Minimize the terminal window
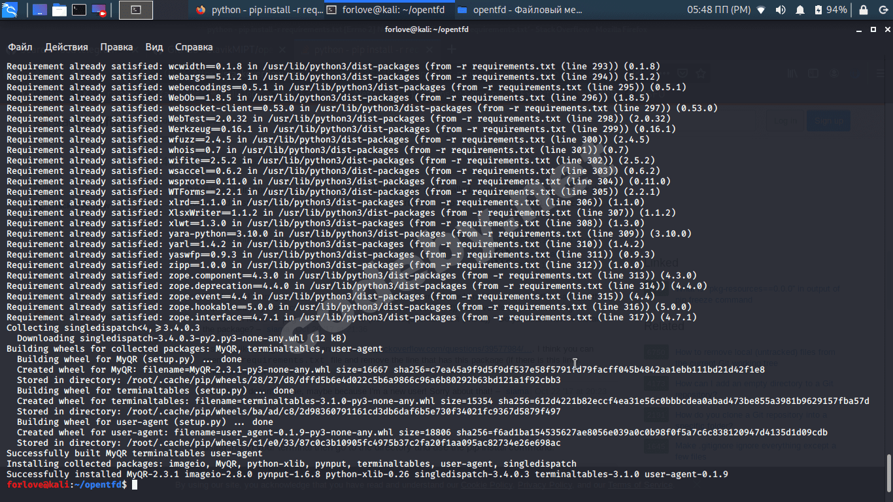The height and width of the screenshot is (502, 893). click(860, 29)
